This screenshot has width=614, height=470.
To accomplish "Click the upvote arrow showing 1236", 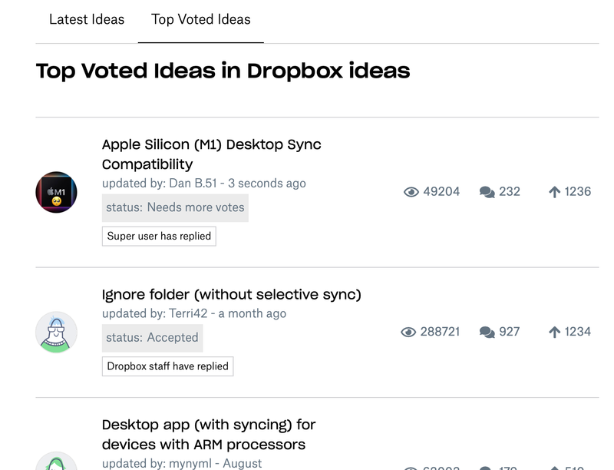I will (554, 192).
